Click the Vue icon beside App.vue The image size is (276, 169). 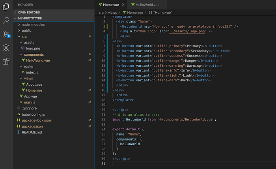[x=21, y=96]
